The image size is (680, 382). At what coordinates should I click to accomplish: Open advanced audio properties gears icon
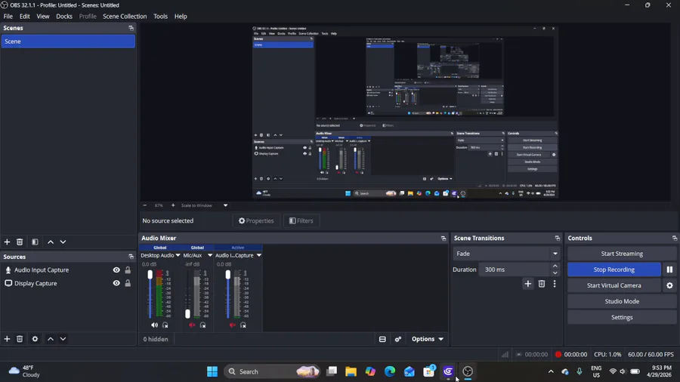pyautogui.click(x=397, y=339)
